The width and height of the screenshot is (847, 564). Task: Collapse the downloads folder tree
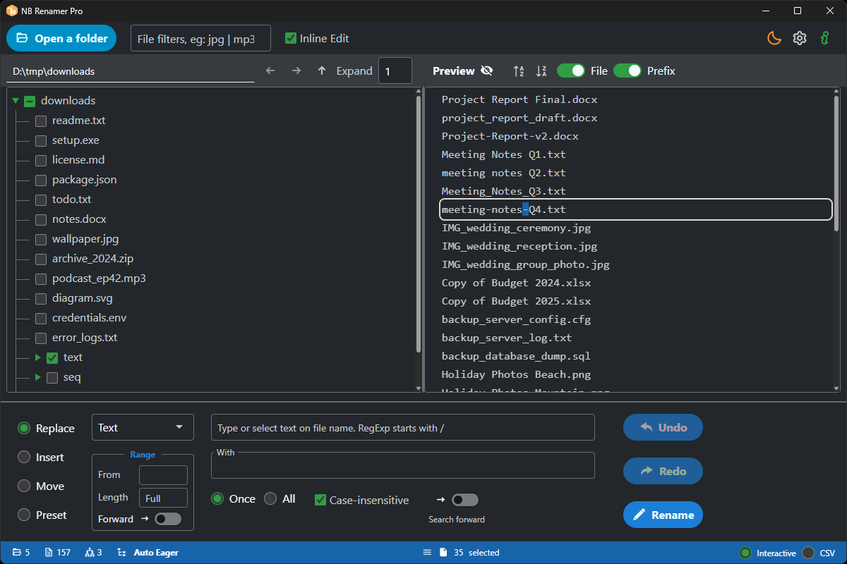click(16, 100)
